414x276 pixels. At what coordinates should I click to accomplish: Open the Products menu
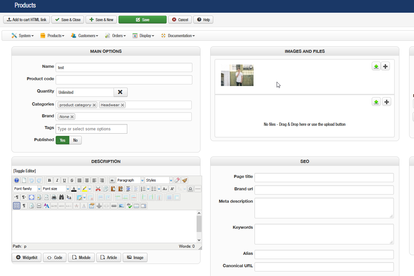coord(52,36)
